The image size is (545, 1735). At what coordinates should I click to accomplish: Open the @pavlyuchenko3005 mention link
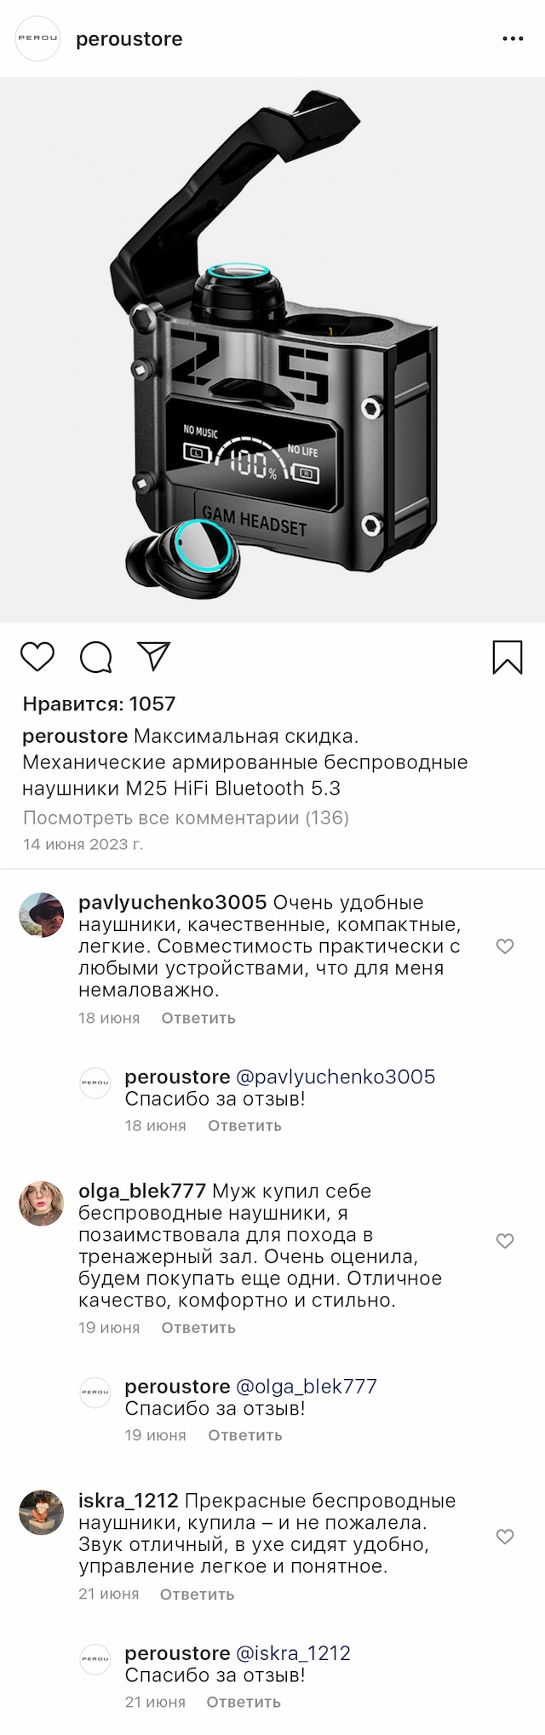tap(335, 1077)
